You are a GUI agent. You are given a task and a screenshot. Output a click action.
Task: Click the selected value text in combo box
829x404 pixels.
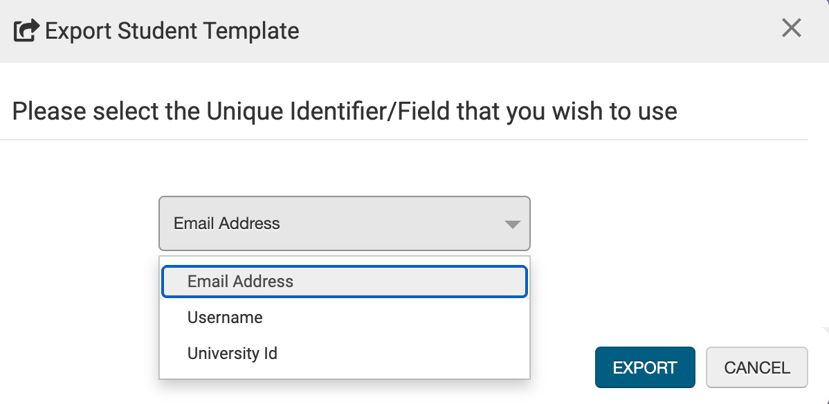point(227,223)
